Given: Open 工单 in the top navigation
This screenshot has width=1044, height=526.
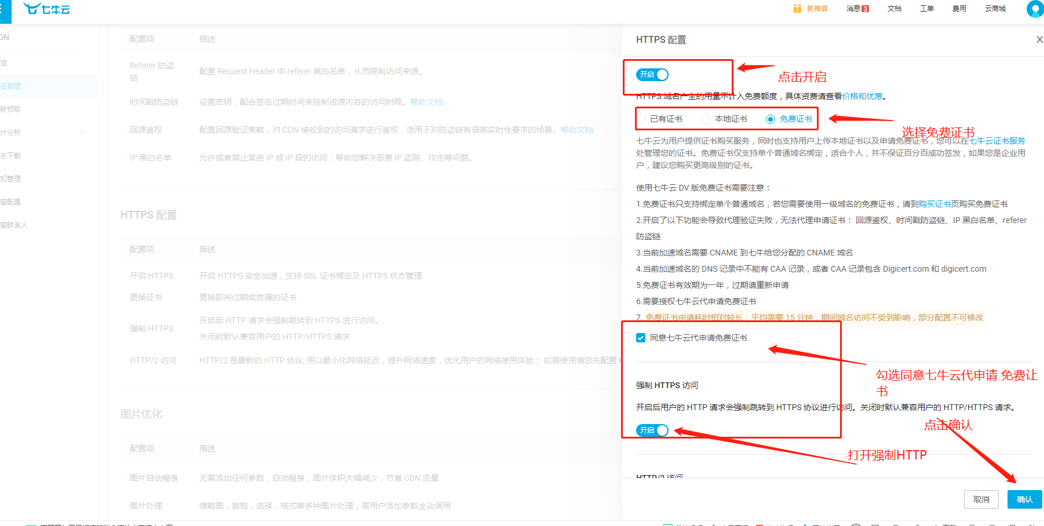Looking at the screenshot, I should pyautogui.click(x=927, y=9).
